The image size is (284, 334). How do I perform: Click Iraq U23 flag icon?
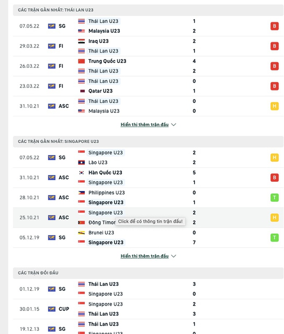click(82, 41)
